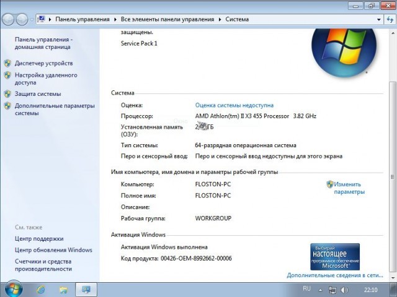This screenshot has width=397, height=297.
Task: Open Дополнительные сведения в сети link
Action: coord(335,275)
